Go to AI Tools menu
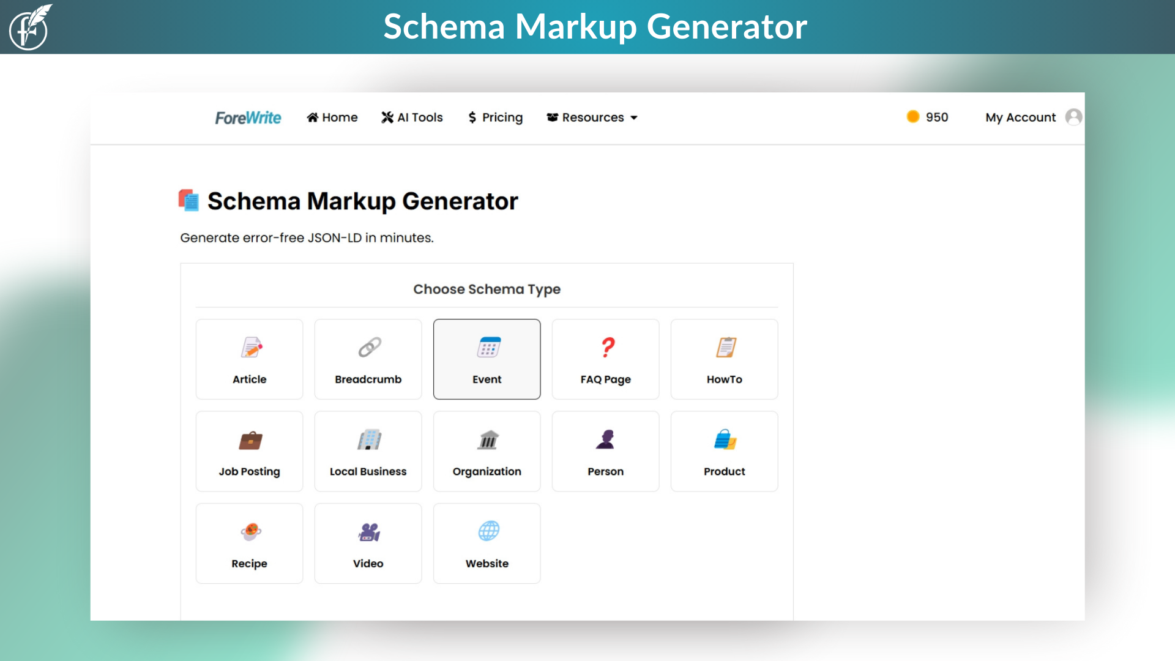1175x661 pixels. coord(412,118)
